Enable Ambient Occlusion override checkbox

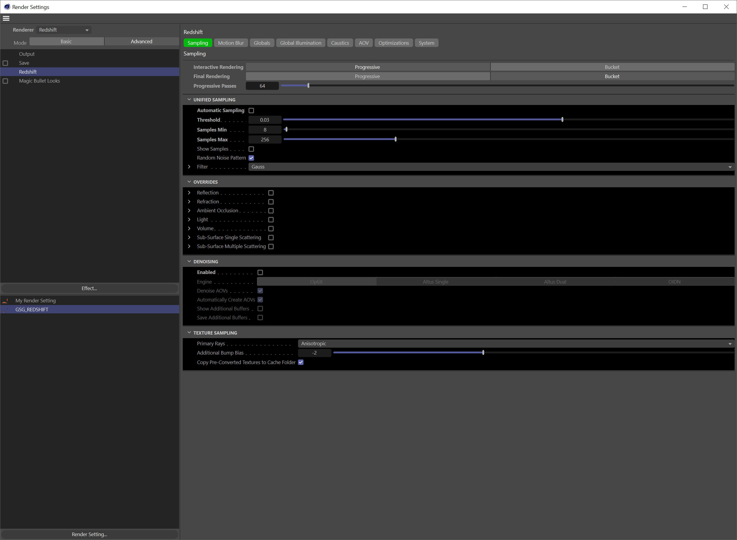click(271, 211)
